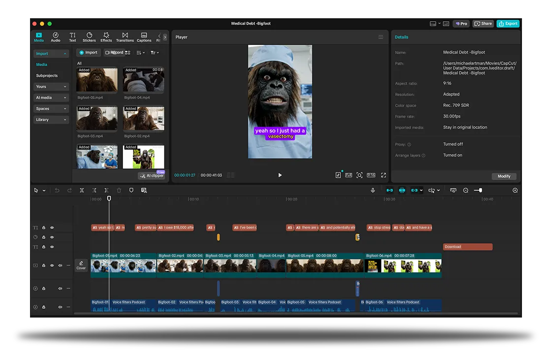Expand the Library sidebar section
The image size is (552, 354).
51,120
